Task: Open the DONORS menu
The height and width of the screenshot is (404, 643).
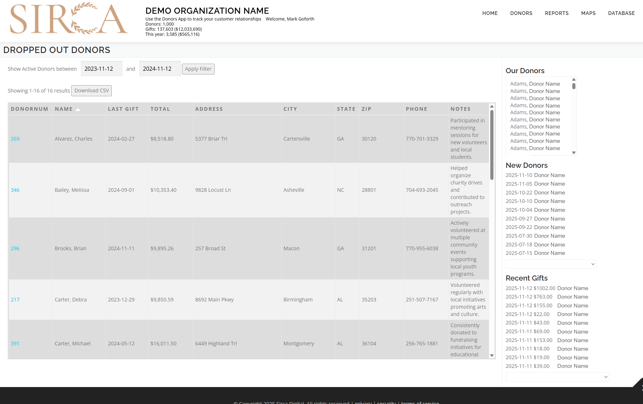Action: (x=521, y=13)
